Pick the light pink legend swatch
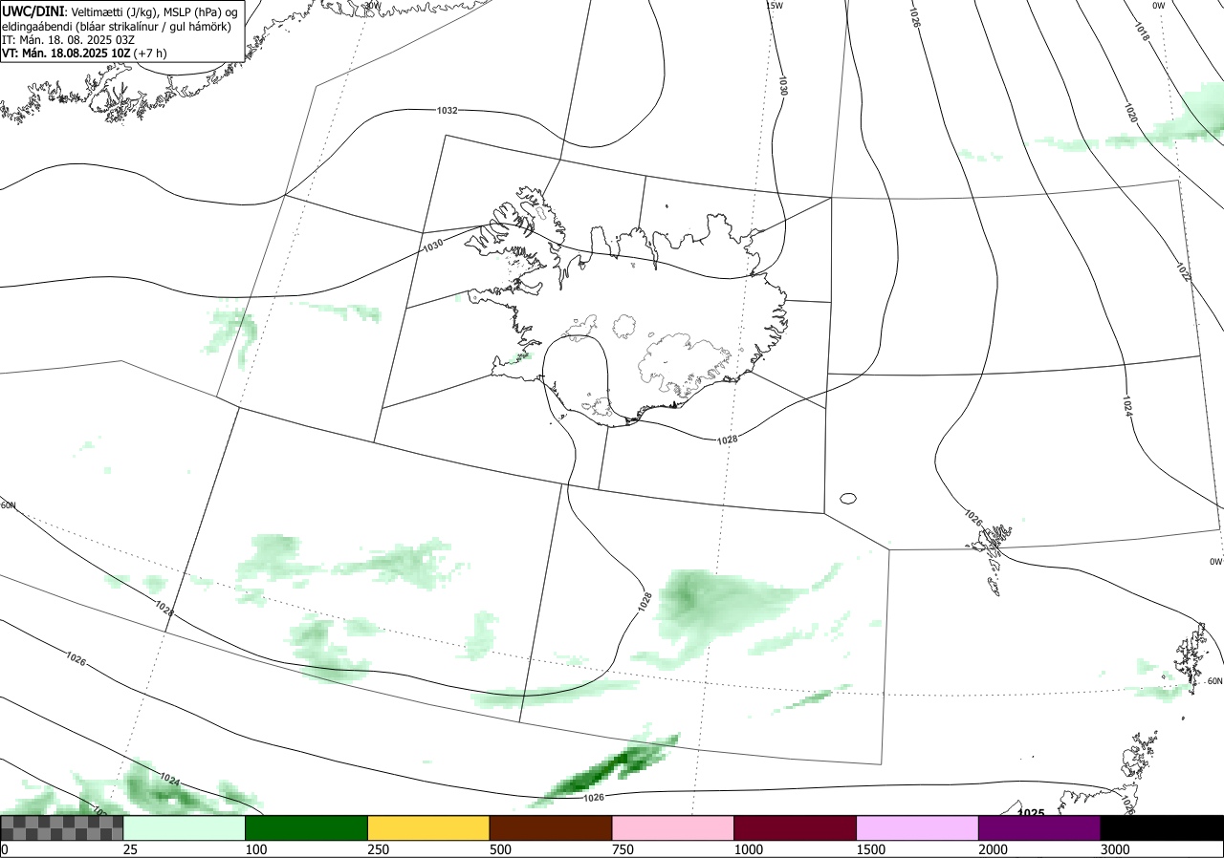 click(673, 827)
